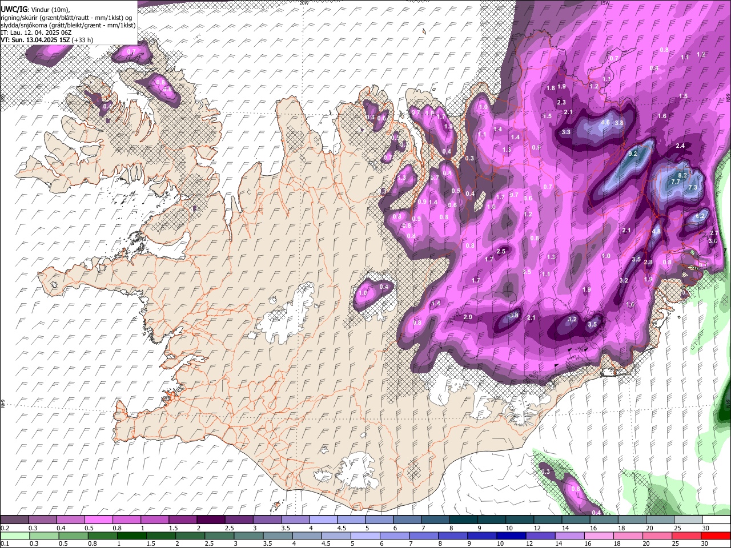The width and height of the screenshot is (731, 548).
Task: Click the 2.0 precipitation value on map
Action: click(468, 317)
